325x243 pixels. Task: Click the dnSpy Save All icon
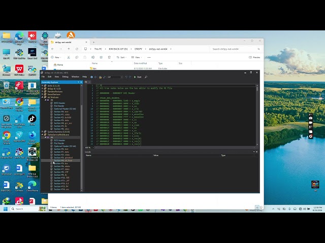pyautogui.click(x=104, y=77)
